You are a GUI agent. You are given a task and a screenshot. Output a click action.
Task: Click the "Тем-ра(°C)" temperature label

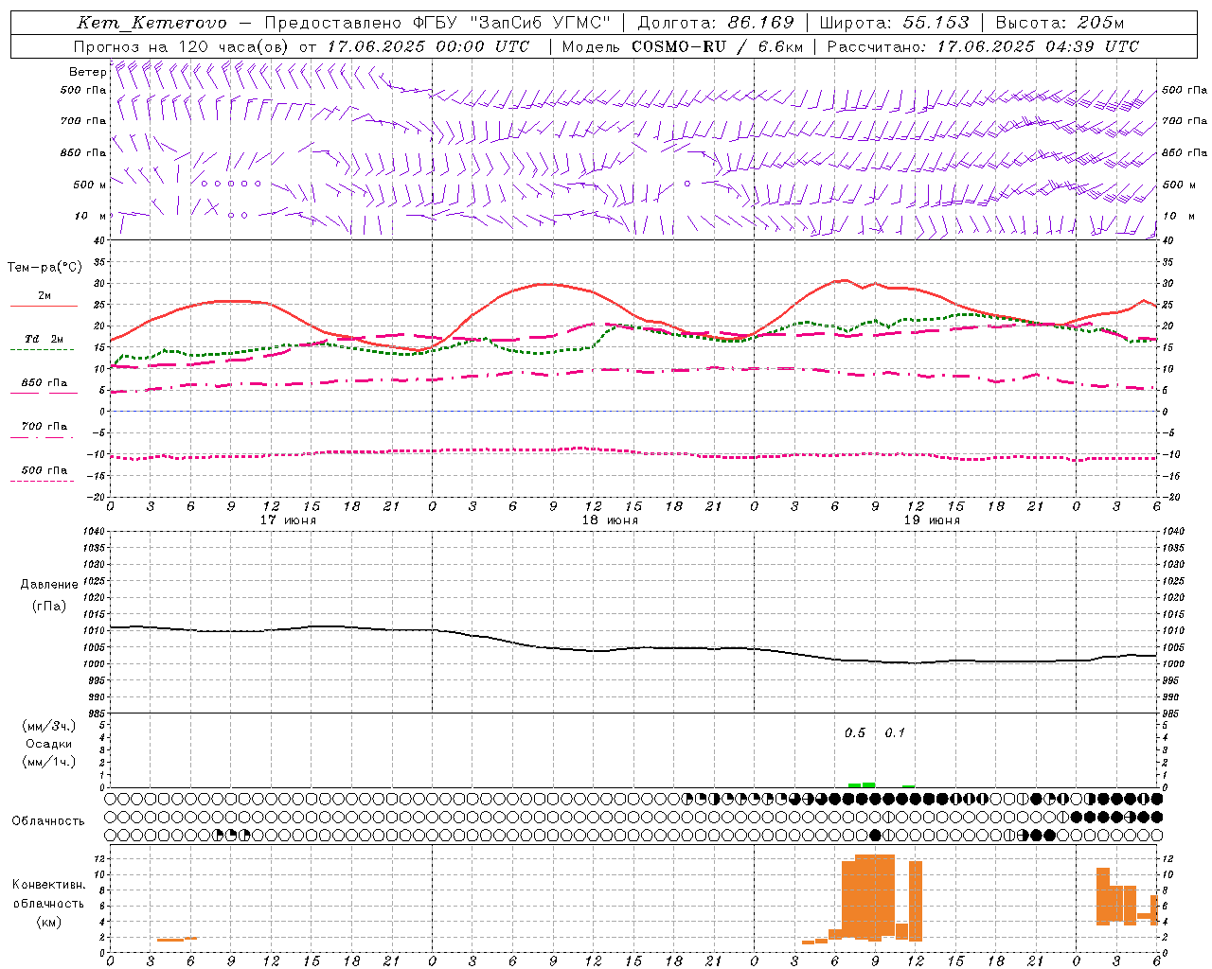(45, 268)
